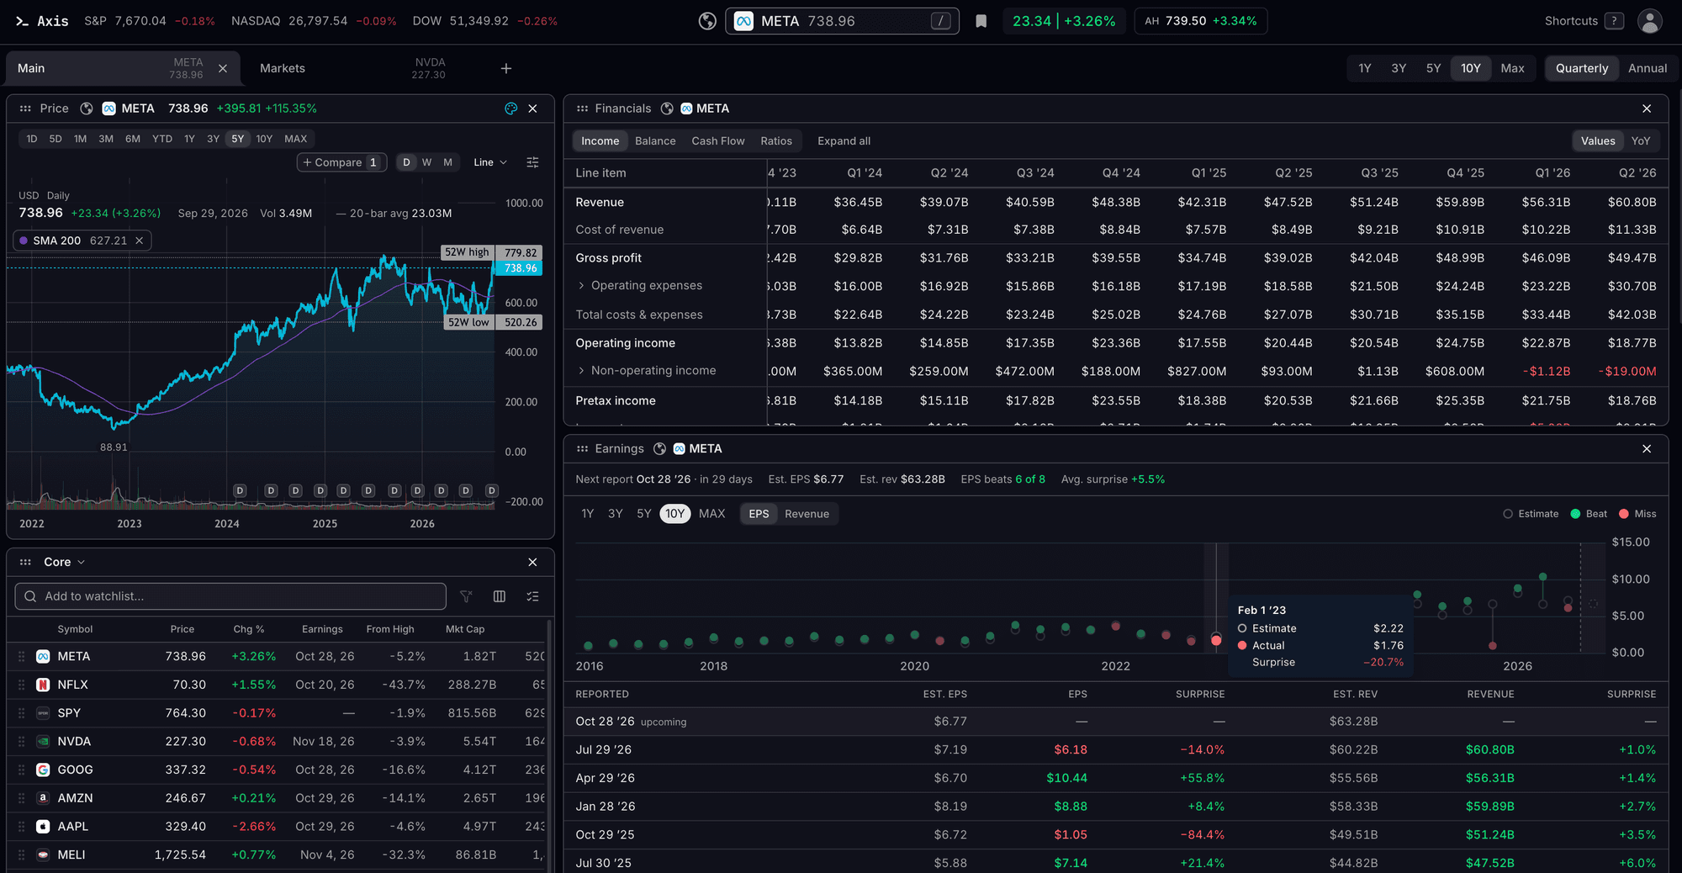
Task: Open chart color palette icon in Price panel
Action: pyautogui.click(x=510, y=108)
